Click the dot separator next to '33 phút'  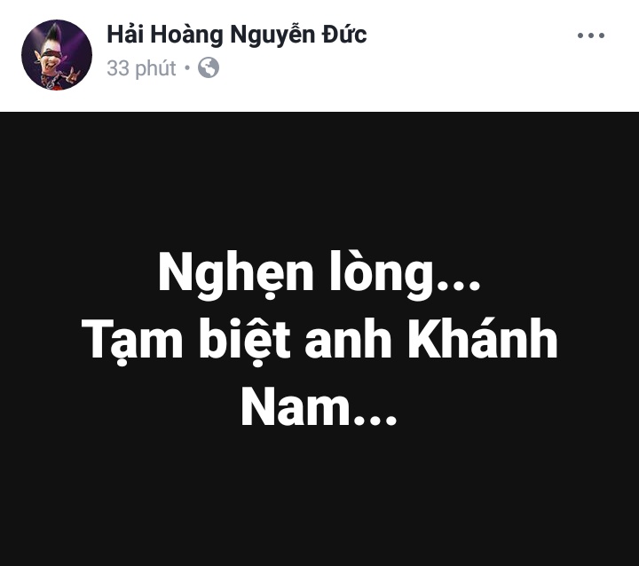click(187, 67)
